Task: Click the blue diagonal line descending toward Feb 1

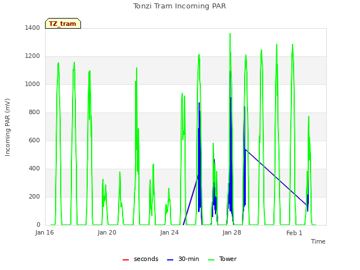Action: click(x=276, y=177)
